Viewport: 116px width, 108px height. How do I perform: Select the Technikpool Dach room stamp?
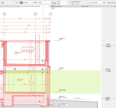tap(18, 53)
